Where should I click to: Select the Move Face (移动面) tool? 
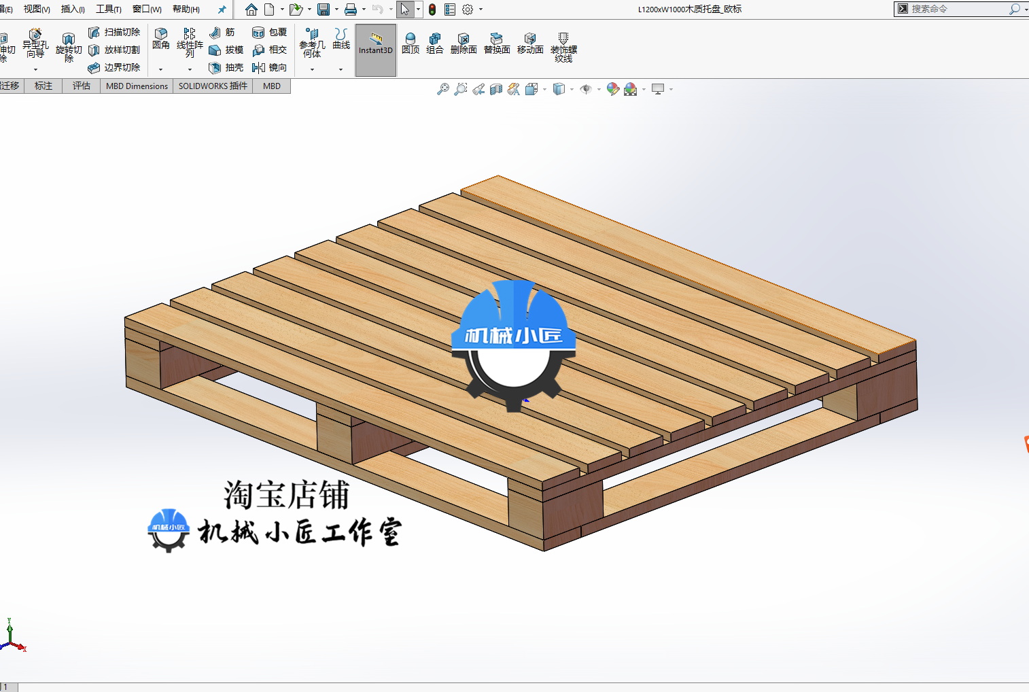point(530,44)
